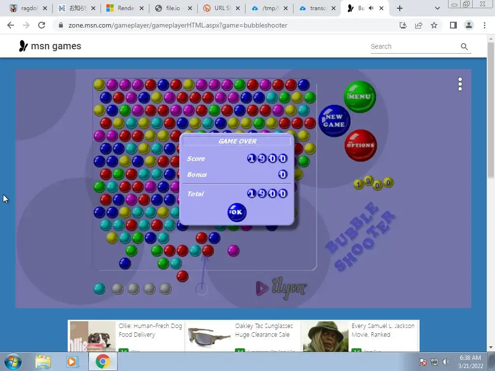Click the red shooter bubble
495x371 pixels.
182,276
